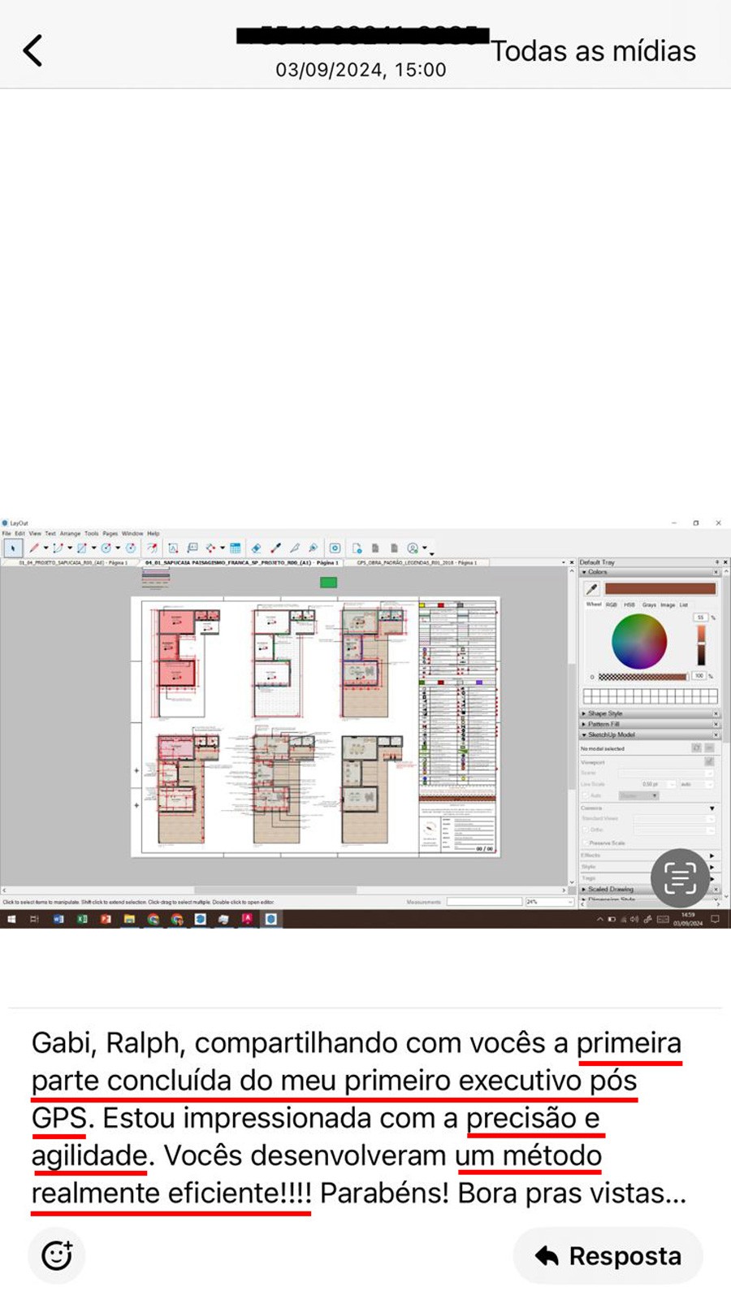The height and width of the screenshot is (1300, 731).
Task: Pick a hue on the color wheel
Action: click(639, 642)
